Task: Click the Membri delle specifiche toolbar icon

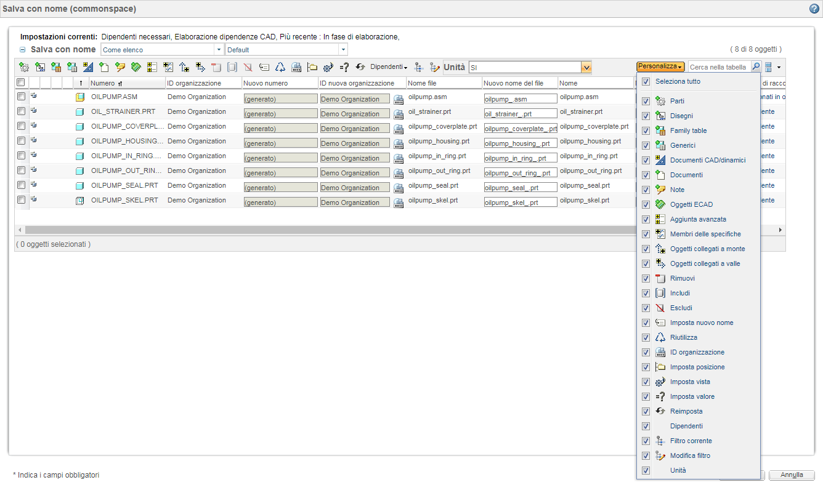Action: tap(168, 67)
